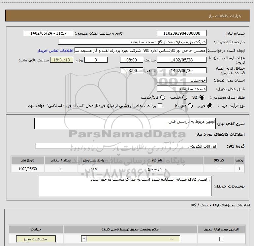Click response deadline date 1402/05/28
The height and width of the screenshot is (246, 254).
pyautogui.click(x=181, y=60)
